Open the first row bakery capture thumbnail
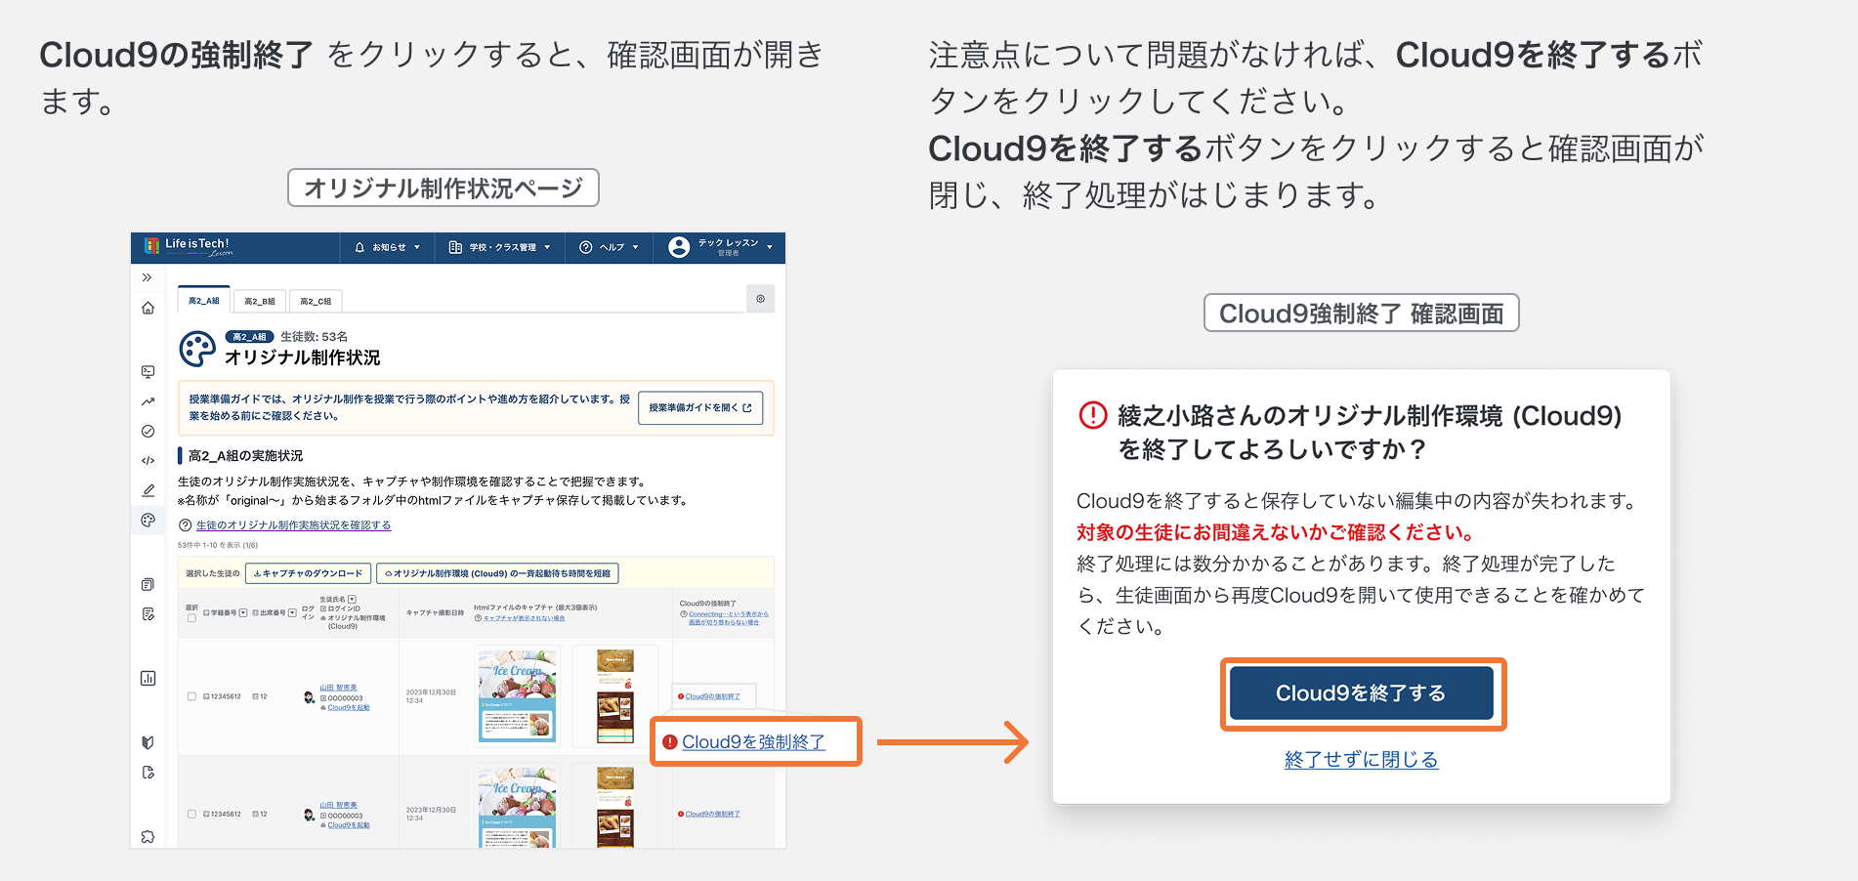The image size is (1858, 881). pyautogui.click(x=615, y=695)
